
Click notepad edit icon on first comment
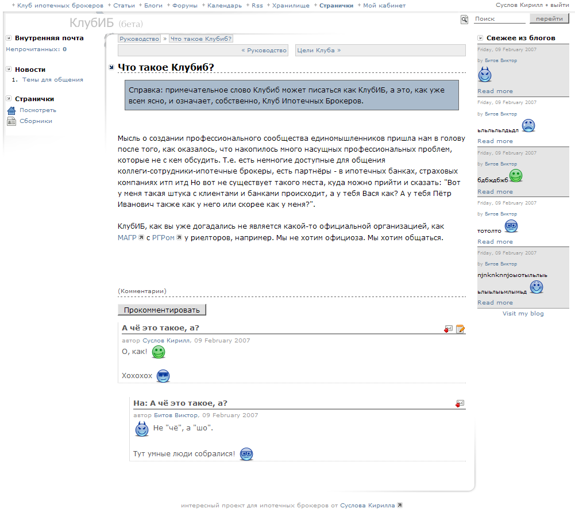[x=460, y=329]
